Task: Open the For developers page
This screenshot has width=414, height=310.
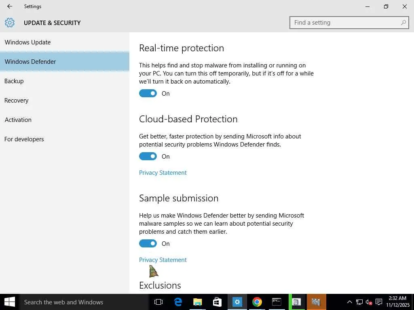Action: point(65,139)
